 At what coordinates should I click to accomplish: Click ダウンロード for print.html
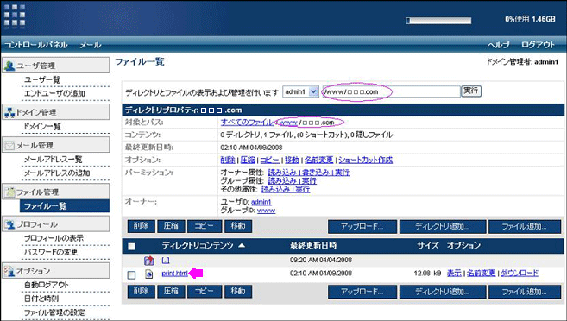[520, 274]
